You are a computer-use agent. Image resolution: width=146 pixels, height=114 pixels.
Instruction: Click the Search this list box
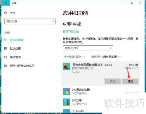(x=88, y=48)
